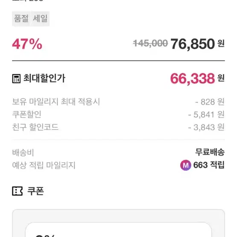Tap the 무료배송 free shipping text
This screenshot has width=237, height=237.
pos(210,152)
